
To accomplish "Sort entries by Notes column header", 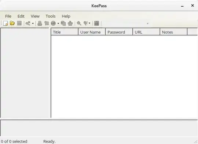I will 174,32.
